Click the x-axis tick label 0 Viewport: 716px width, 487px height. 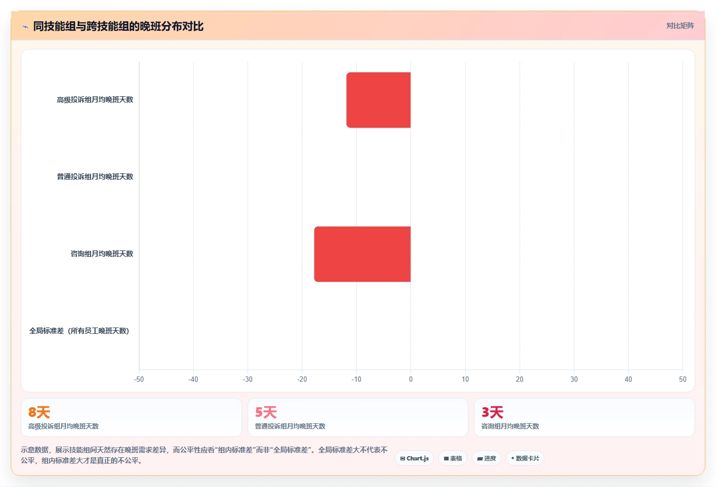[x=411, y=380]
